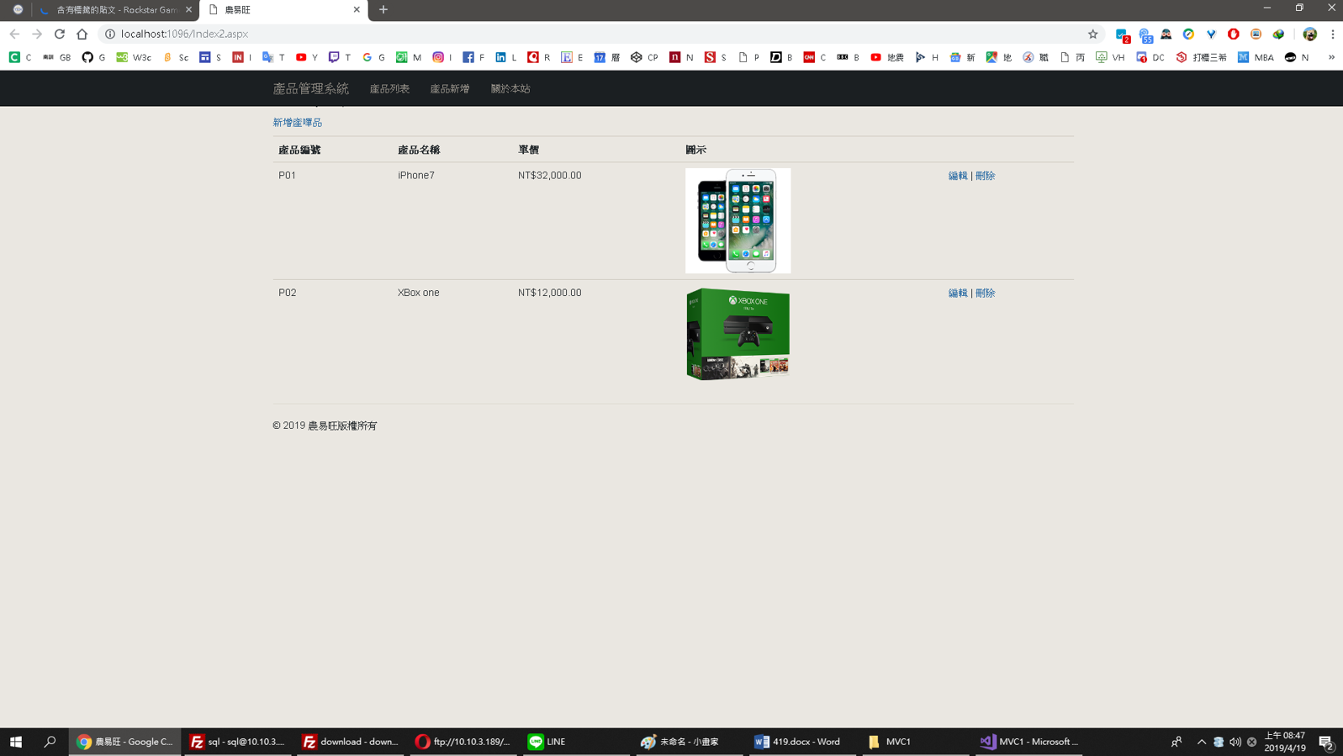Open the Twitch bookmark
The height and width of the screenshot is (756, 1343).
tap(340, 57)
